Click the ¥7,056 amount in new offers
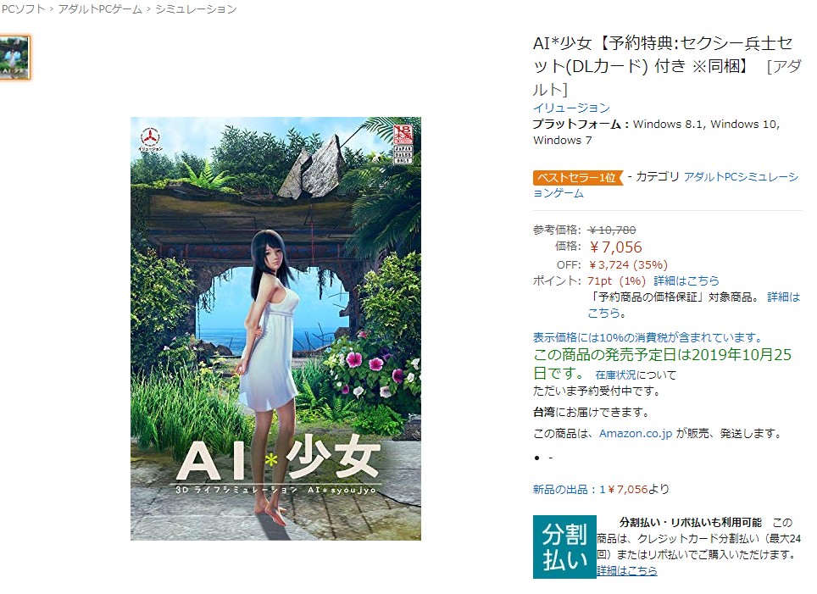 (x=628, y=489)
